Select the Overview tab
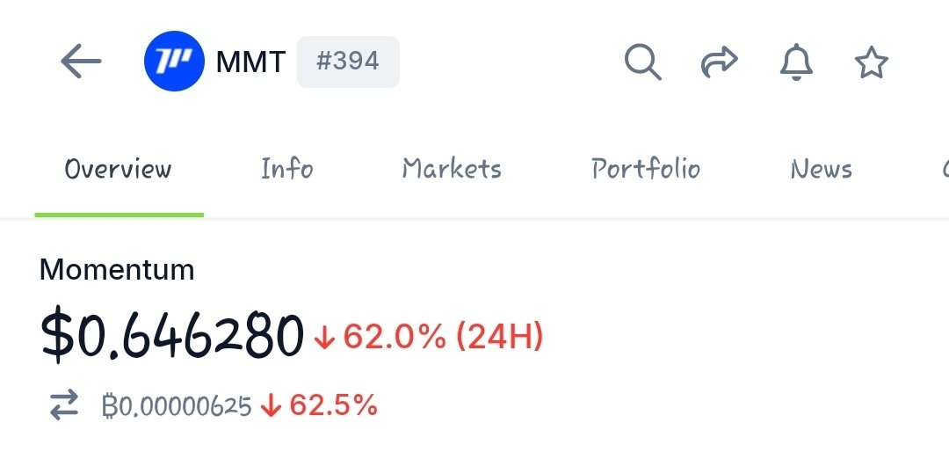The width and height of the screenshot is (949, 452). pos(119,169)
